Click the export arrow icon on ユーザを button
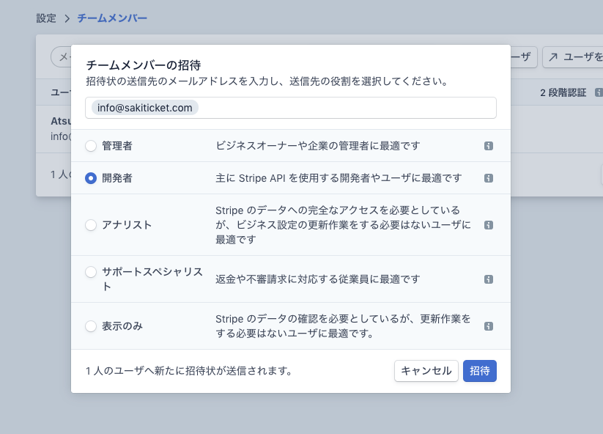This screenshot has width=603, height=434. click(554, 56)
